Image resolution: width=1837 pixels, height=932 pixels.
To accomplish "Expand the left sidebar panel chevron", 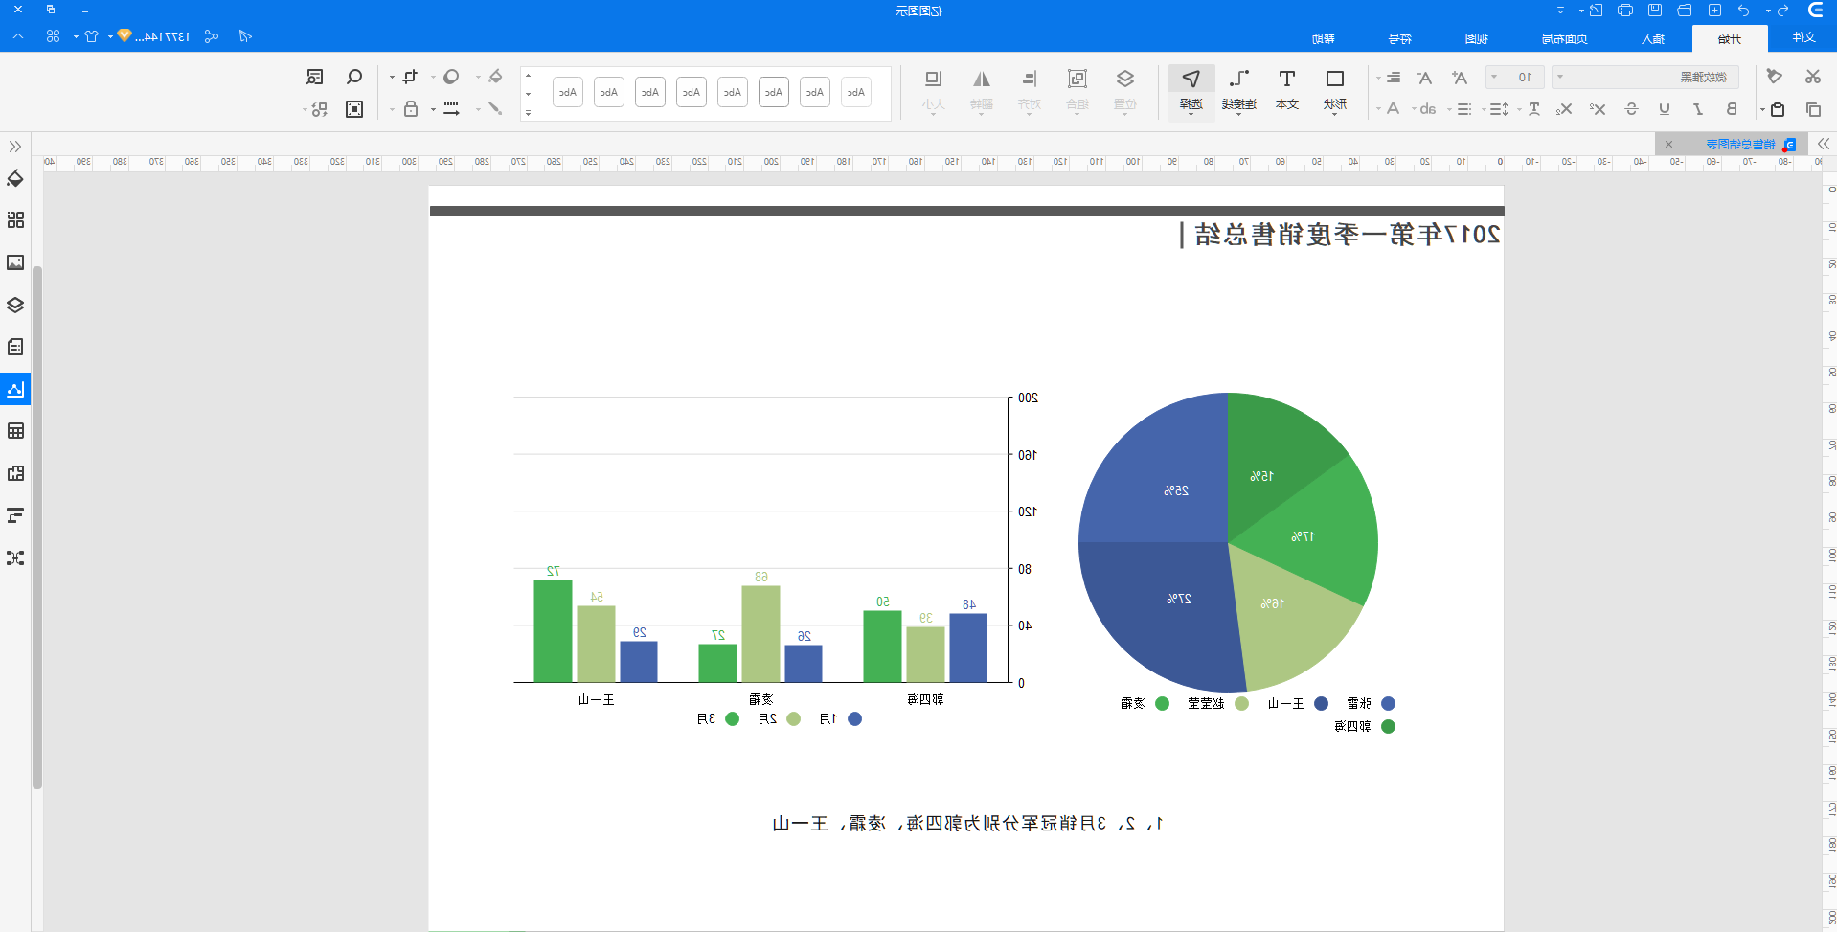I will pos(15,146).
